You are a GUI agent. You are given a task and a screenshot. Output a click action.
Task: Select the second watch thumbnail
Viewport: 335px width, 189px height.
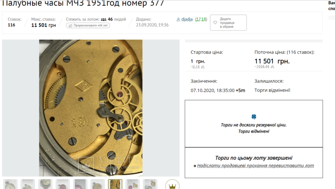pyautogui.click(x=28, y=184)
